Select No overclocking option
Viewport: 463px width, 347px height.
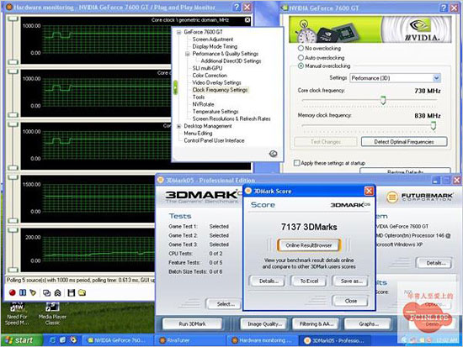pyautogui.click(x=301, y=48)
